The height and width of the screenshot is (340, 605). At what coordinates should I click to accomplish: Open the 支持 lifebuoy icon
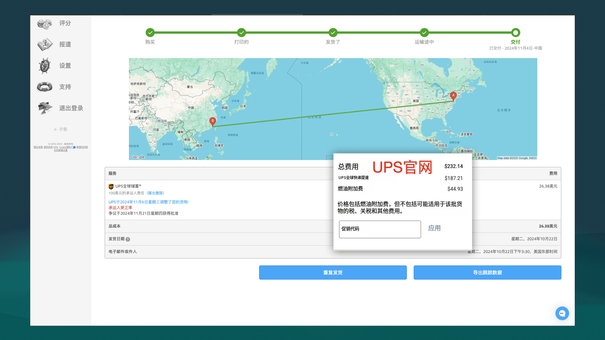click(x=44, y=87)
